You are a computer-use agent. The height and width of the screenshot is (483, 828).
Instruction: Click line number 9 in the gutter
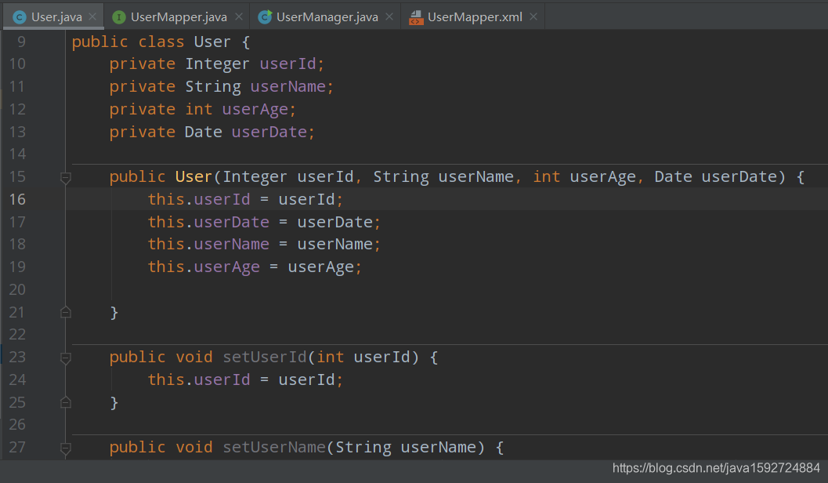(22, 42)
